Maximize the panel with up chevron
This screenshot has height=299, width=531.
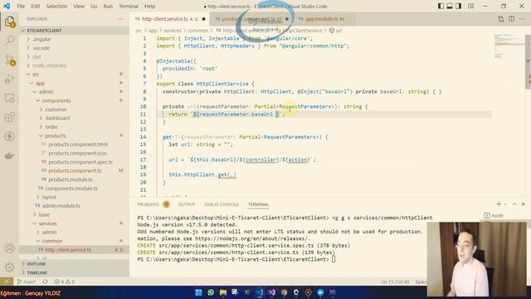(x=514, y=204)
